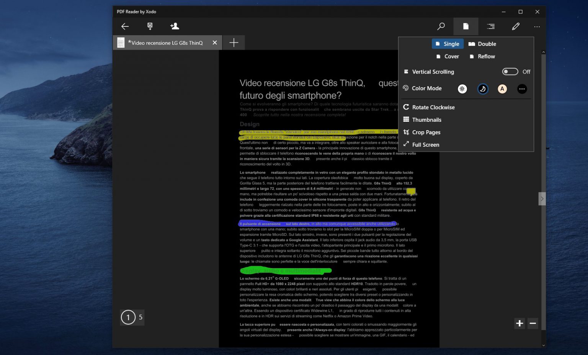Toggle the view mode page icon
This screenshot has height=355, width=588.
click(x=466, y=26)
